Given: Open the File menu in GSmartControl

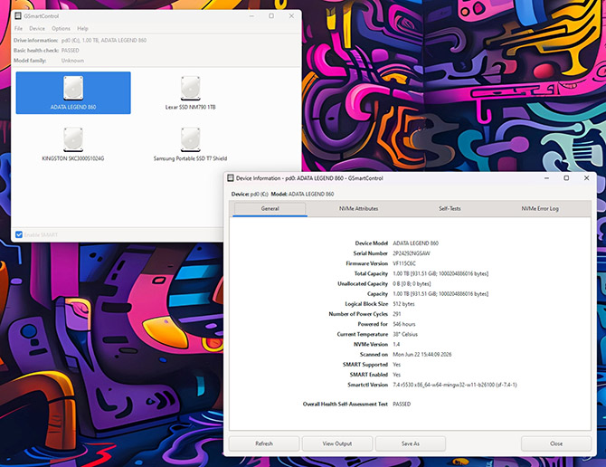Looking at the screenshot, I should pos(18,29).
